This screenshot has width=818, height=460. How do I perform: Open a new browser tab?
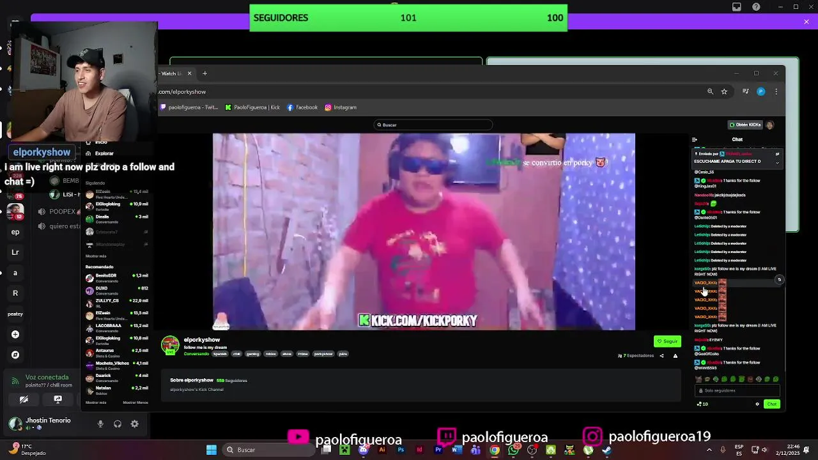[x=204, y=73]
